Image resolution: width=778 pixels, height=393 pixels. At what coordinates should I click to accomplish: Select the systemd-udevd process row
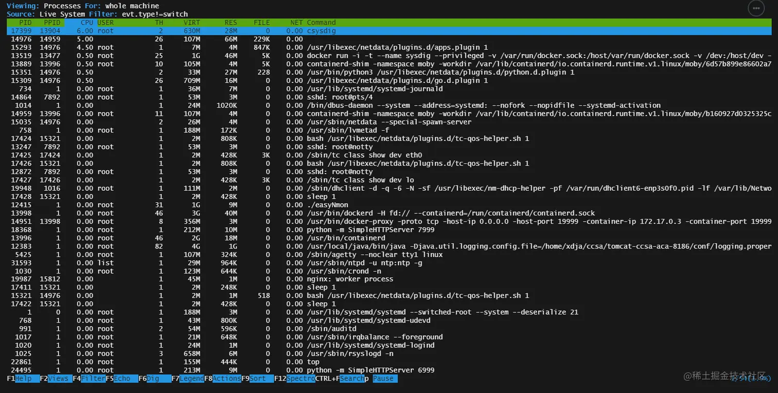click(x=389, y=320)
